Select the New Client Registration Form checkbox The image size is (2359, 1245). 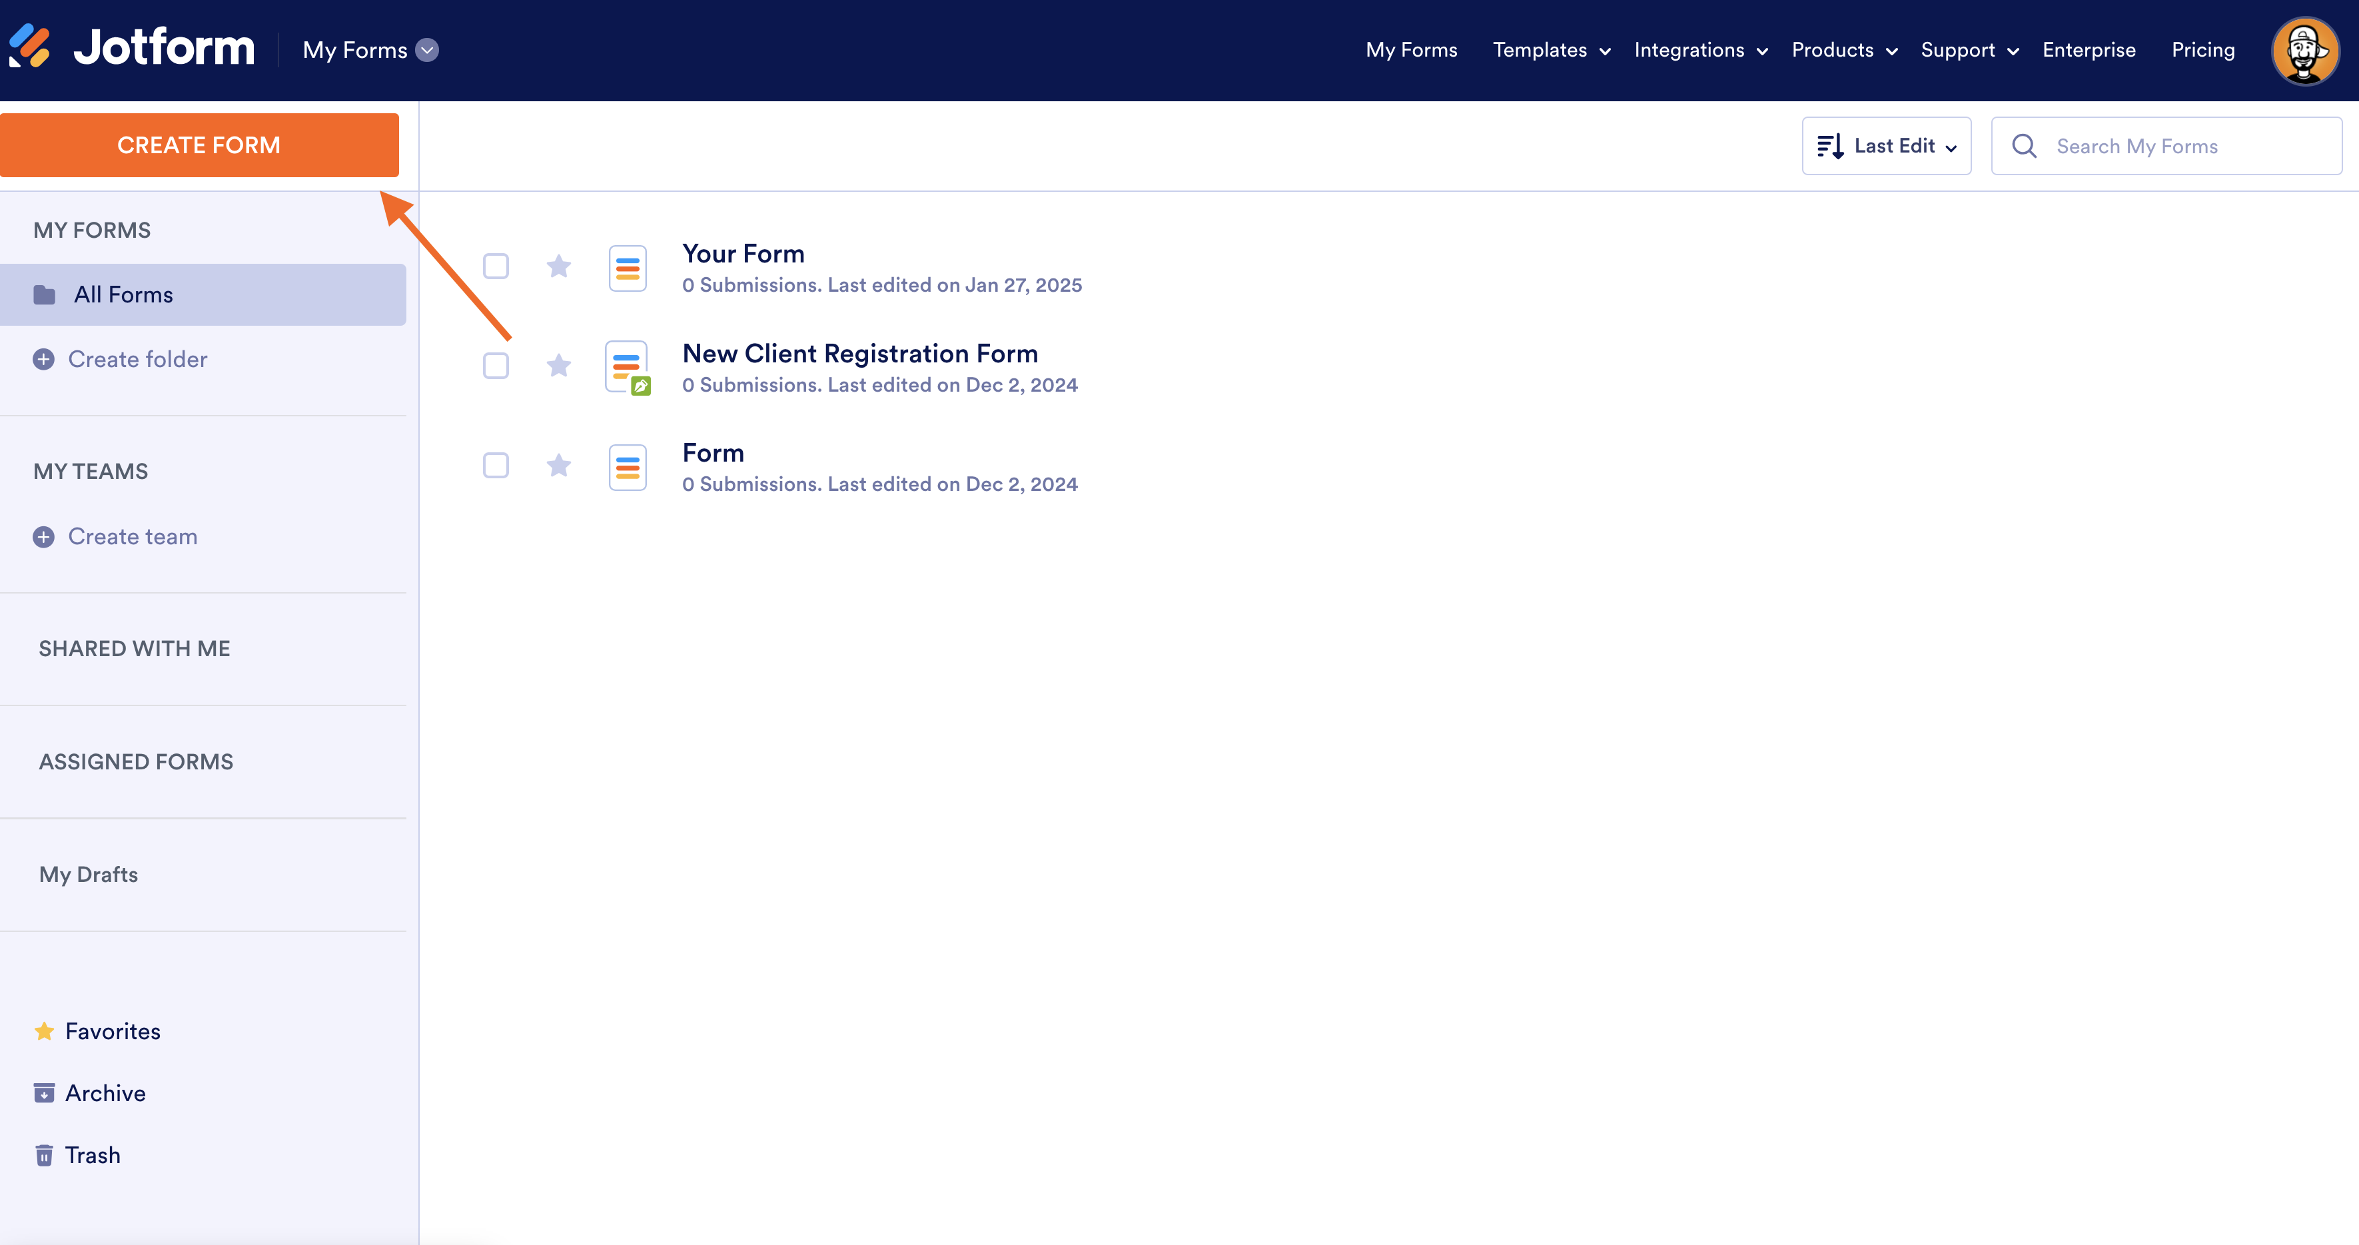(x=496, y=366)
